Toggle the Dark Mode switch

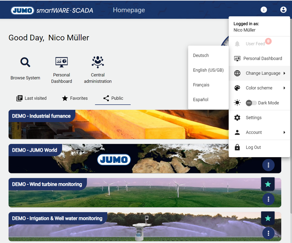[x=251, y=103]
